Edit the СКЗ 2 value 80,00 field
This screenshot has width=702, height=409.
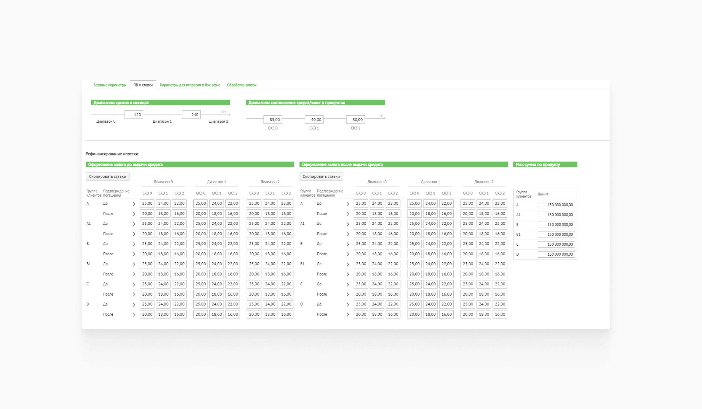[x=355, y=119]
